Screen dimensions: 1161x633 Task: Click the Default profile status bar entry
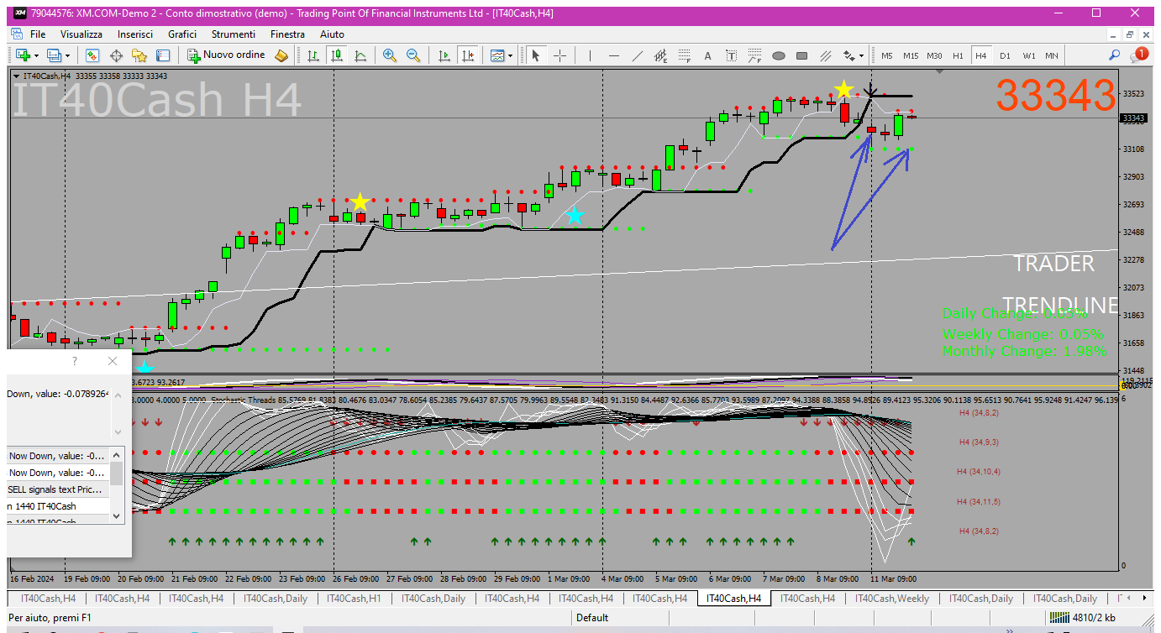coord(592,618)
